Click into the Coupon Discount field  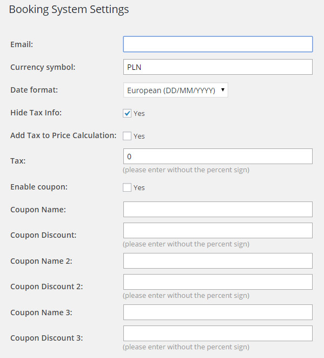(218, 231)
